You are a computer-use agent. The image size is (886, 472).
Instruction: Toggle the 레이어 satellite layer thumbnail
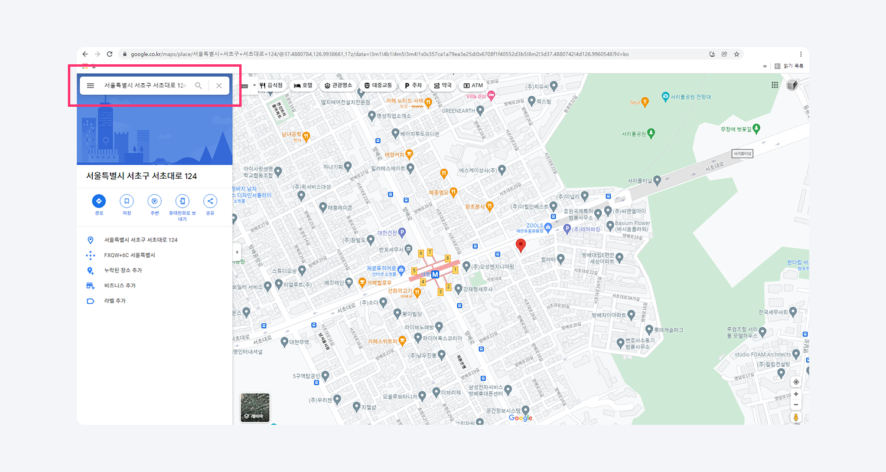coord(255,408)
